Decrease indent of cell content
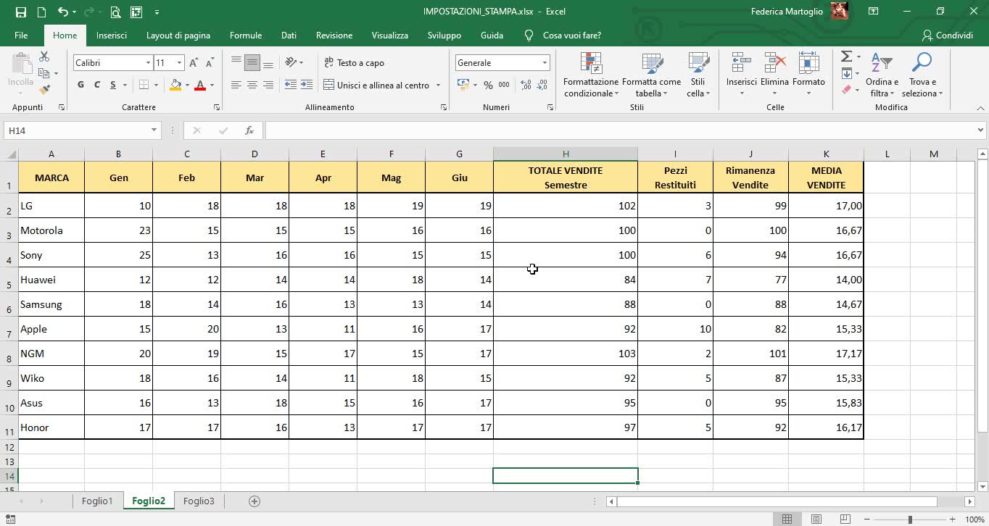Image resolution: width=989 pixels, height=526 pixels. 291,85
